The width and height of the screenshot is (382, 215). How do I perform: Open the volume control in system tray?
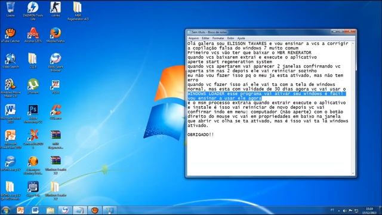(x=344, y=211)
